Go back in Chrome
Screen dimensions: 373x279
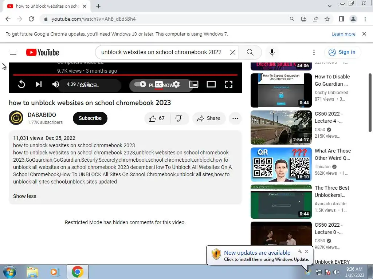(x=8, y=19)
